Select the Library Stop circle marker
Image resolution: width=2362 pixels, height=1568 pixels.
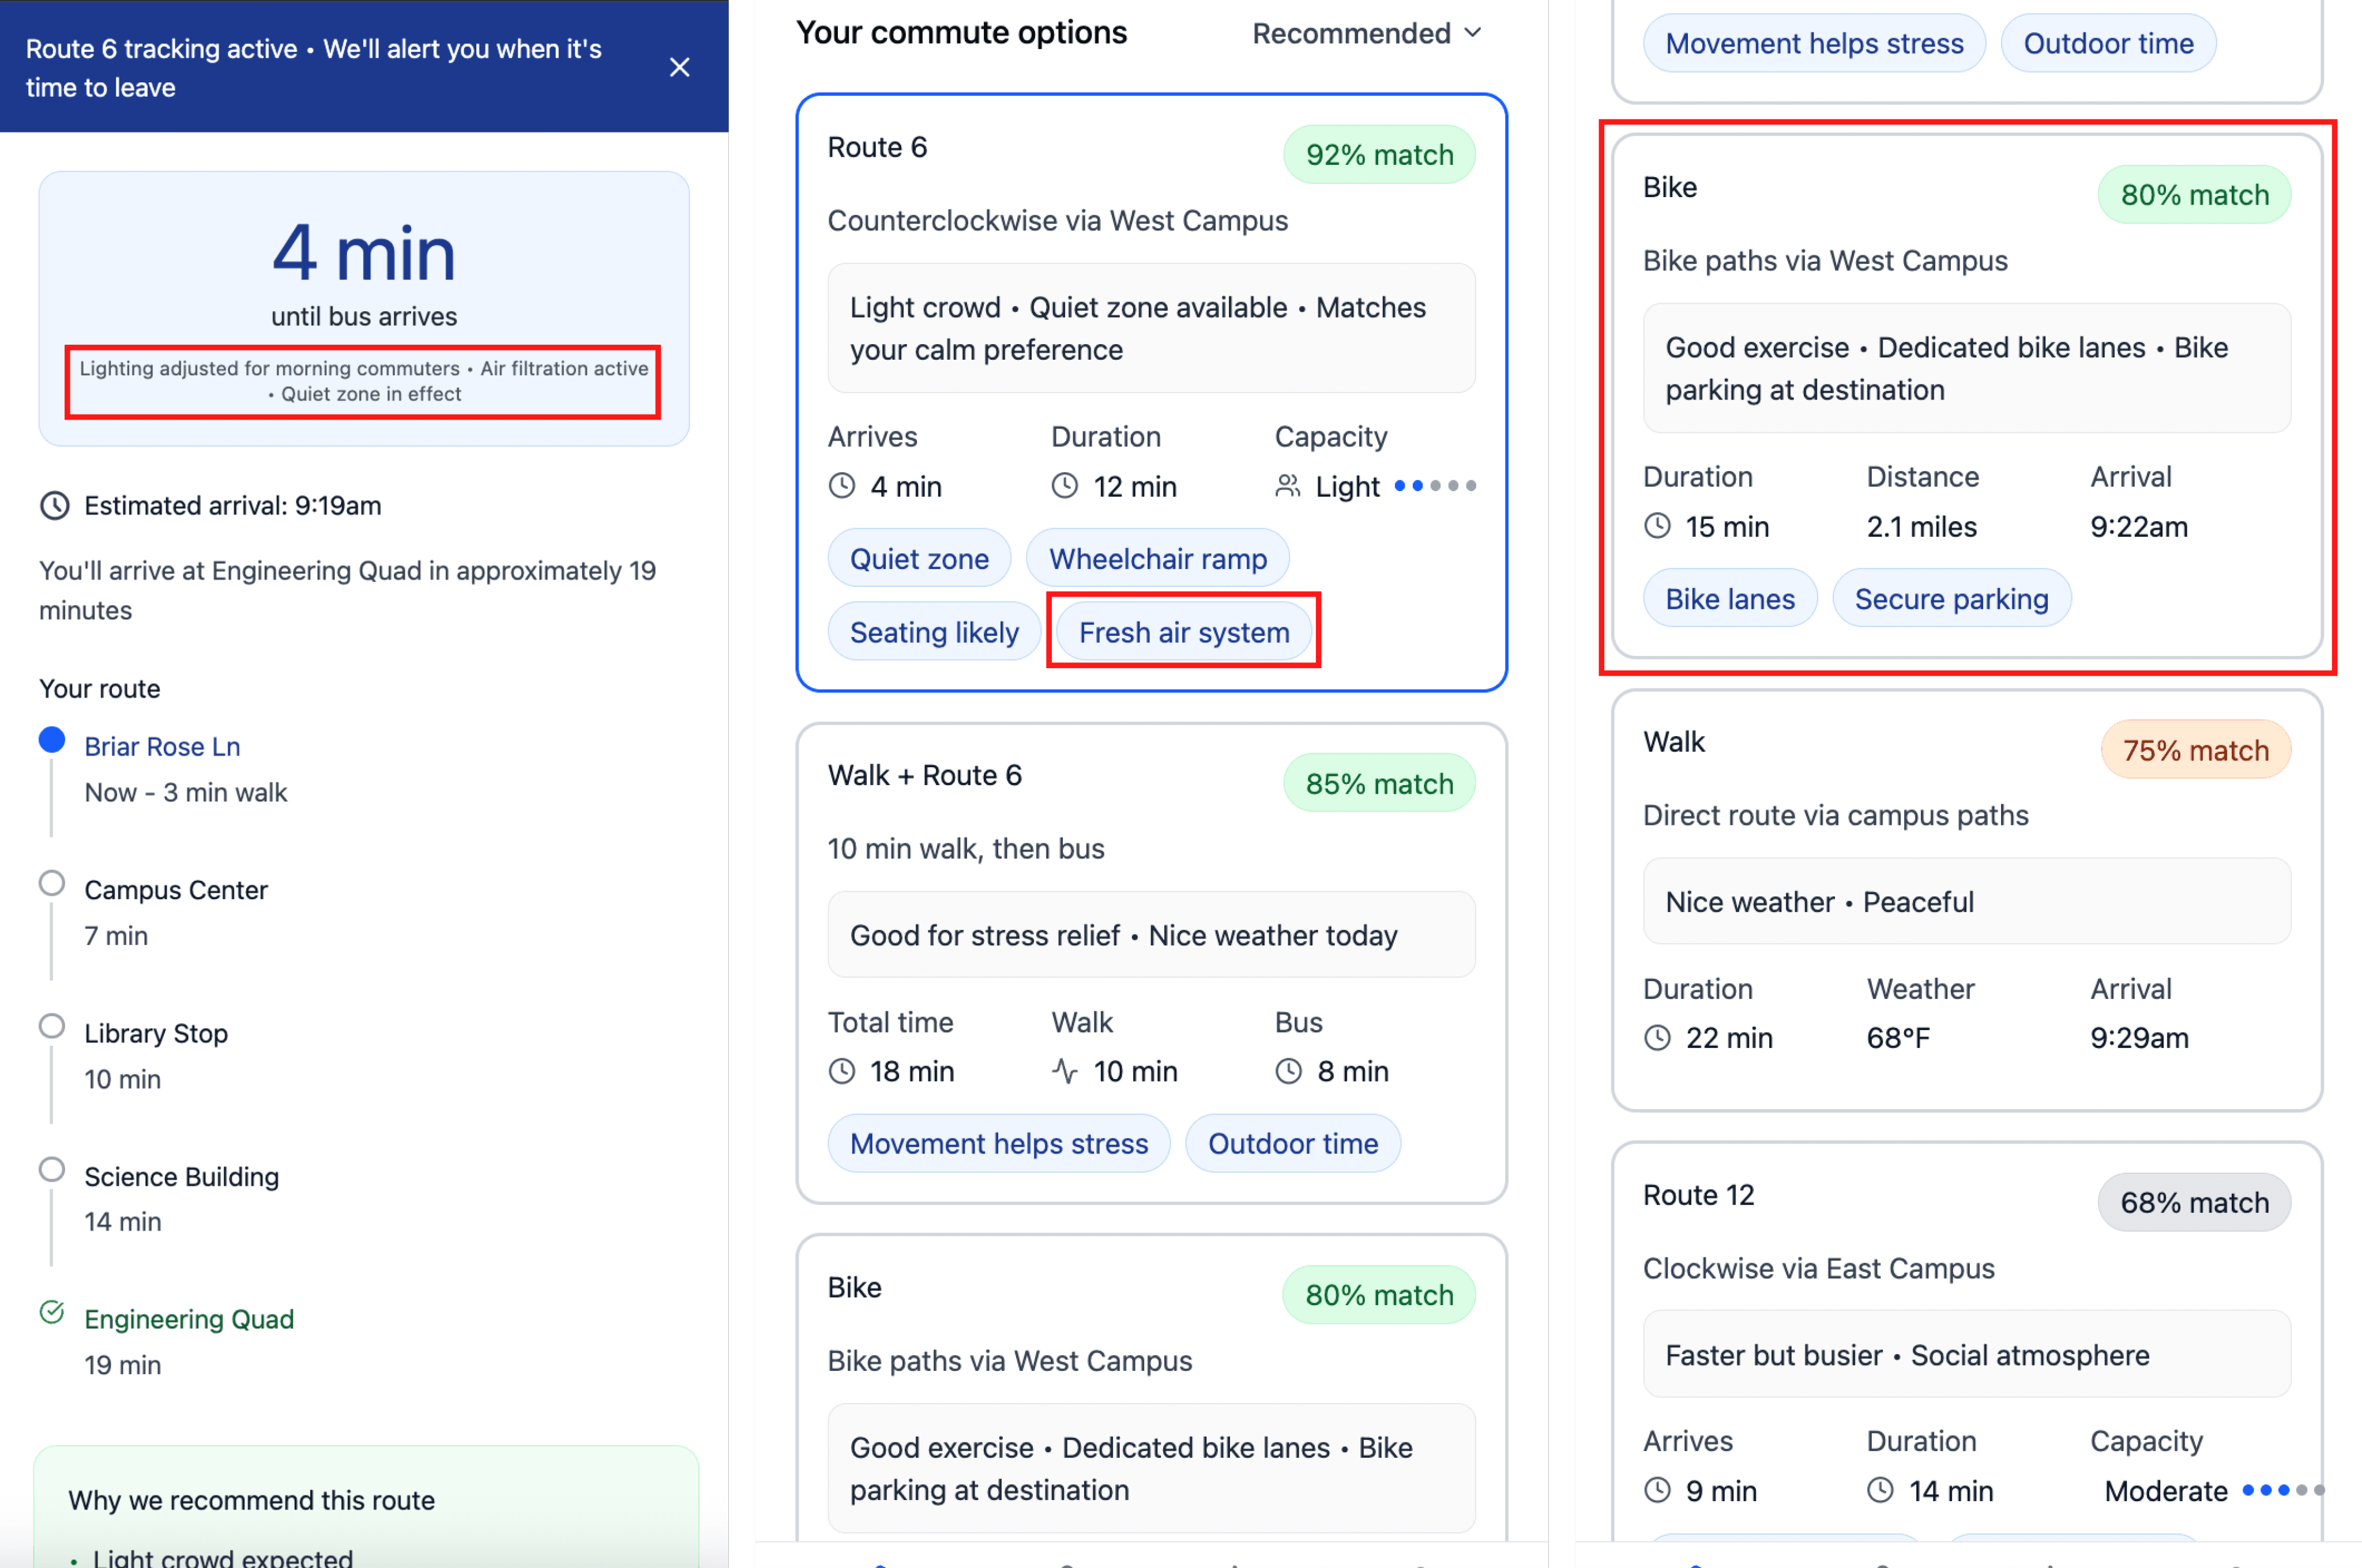[x=52, y=1026]
